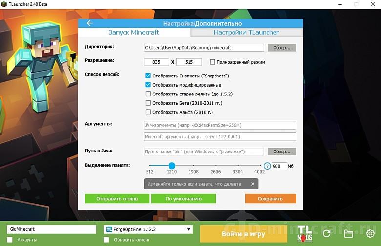Toggle Обновить клиент checkbox
381x246 pixels.
(x=106, y=240)
